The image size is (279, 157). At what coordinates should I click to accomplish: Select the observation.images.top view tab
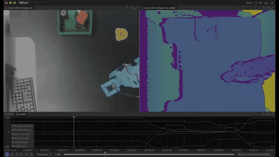point(19,8)
